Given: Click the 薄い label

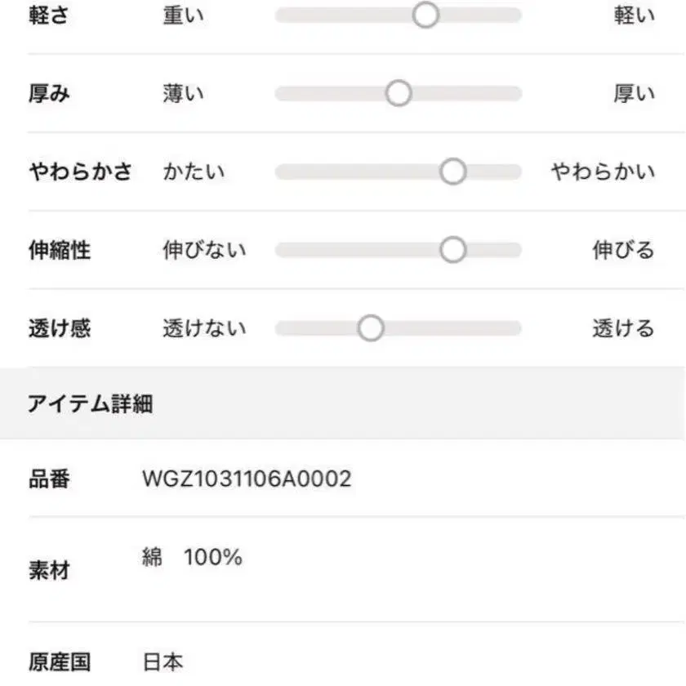Looking at the screenshot, I should pyautogui.click(x=184, y=94).
